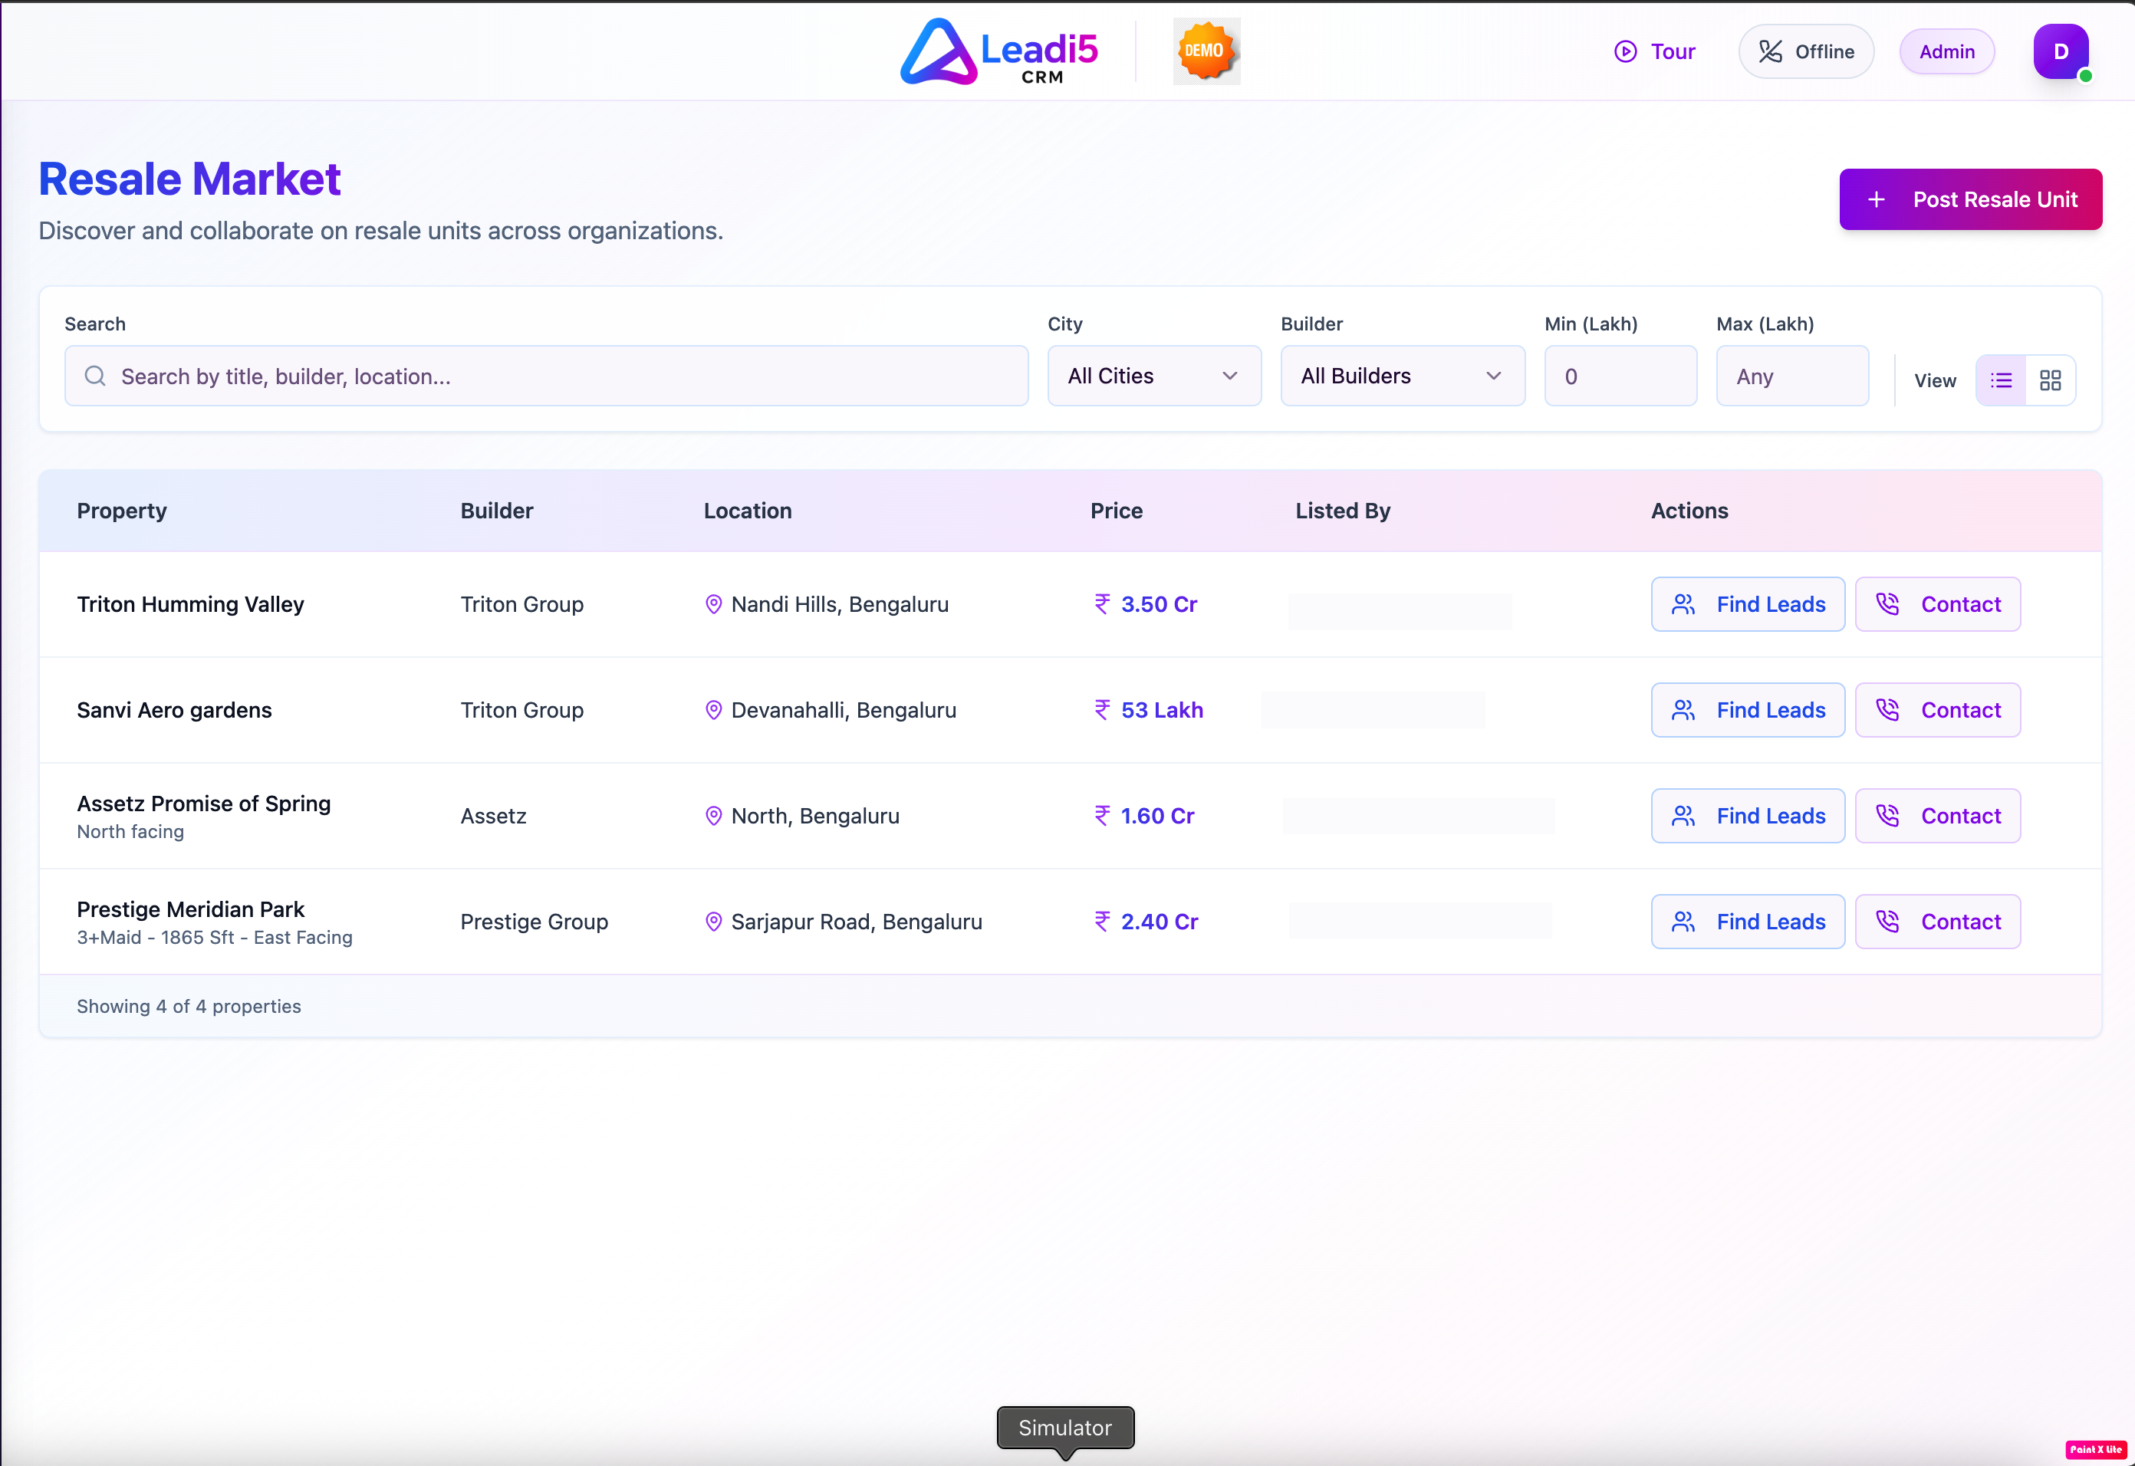Switch to list view
Viewport: 2135px width, 1466px height.
[2001, 380]
